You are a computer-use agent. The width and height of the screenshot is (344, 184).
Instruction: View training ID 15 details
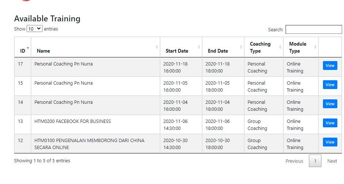click(330, 85)
